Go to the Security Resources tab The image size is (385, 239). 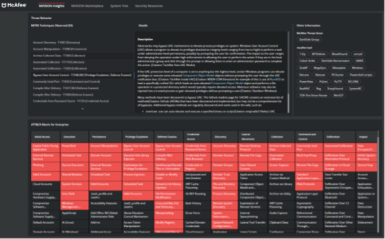click(149, 6)
